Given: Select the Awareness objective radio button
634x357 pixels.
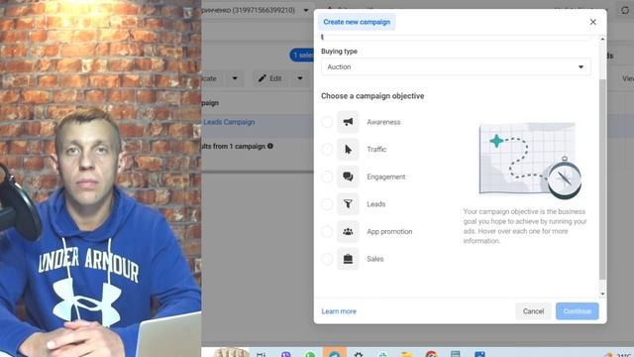Looking at the screenshot, I should pyautogui.click(x=327, y=122).
